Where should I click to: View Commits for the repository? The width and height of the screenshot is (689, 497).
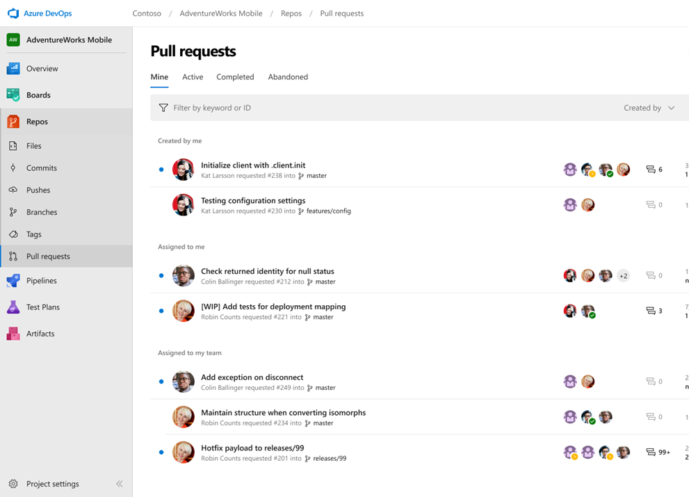coord(42,168)
